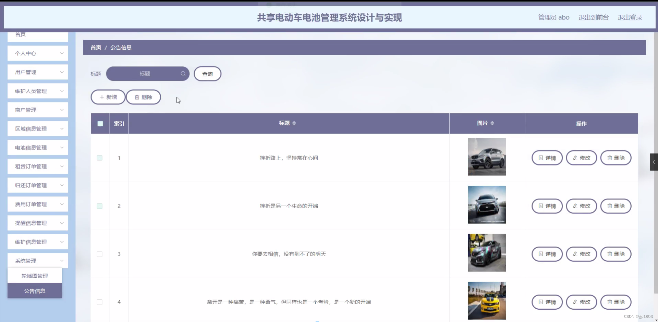Click the delete icon for row 3
The height and width of the screenshot is (322, 658).
(x=609, y=254)
